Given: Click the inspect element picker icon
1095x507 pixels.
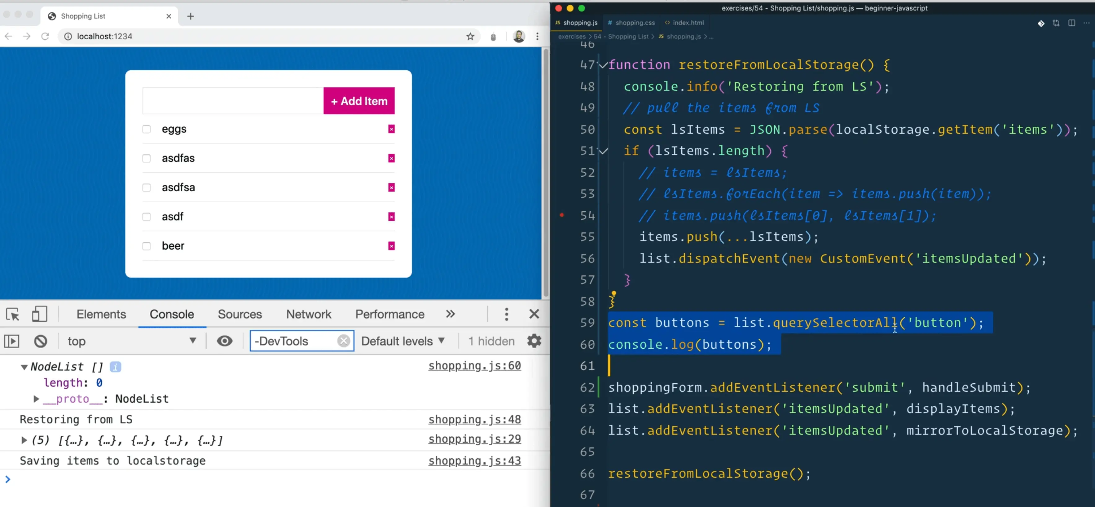Looking at the screenshot, I should point(13,315).
